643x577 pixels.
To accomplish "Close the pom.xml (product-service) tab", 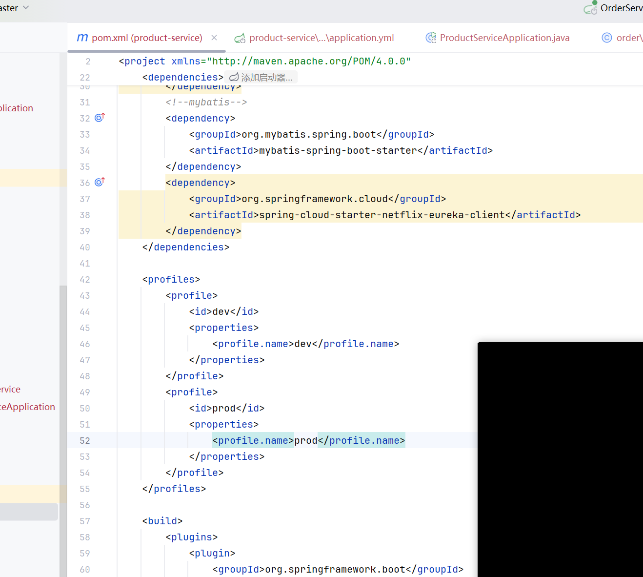I will (x=214, y=38).
